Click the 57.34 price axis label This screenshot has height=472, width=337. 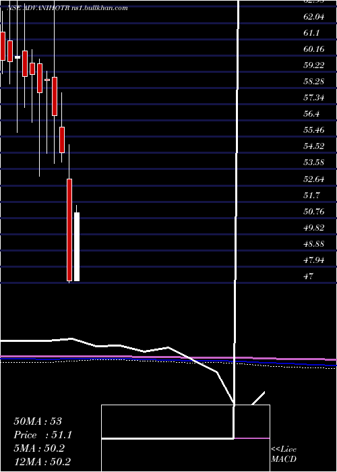pos(314,98)
